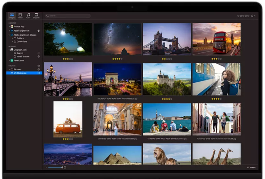Open the filter options dropdown at top right
The width and height of the screenshot is (265, 179).
click(253, 16)
